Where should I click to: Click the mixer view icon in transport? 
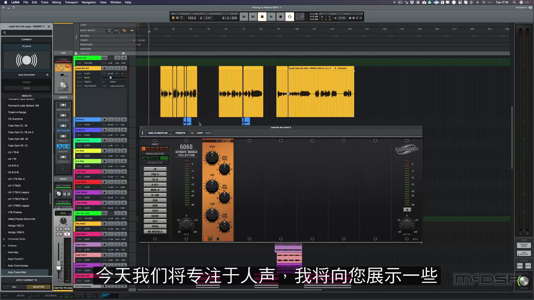tap(177, 18)
